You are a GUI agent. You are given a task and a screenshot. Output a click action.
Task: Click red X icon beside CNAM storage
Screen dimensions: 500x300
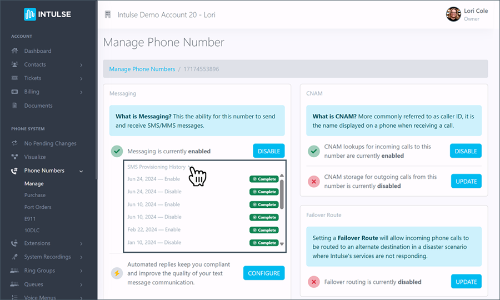tap(314, 182)
